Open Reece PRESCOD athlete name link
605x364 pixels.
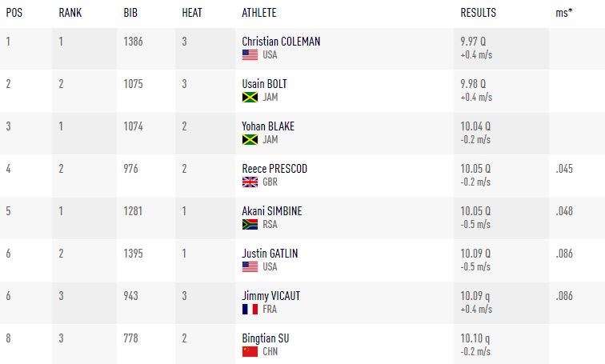(274, 169)
